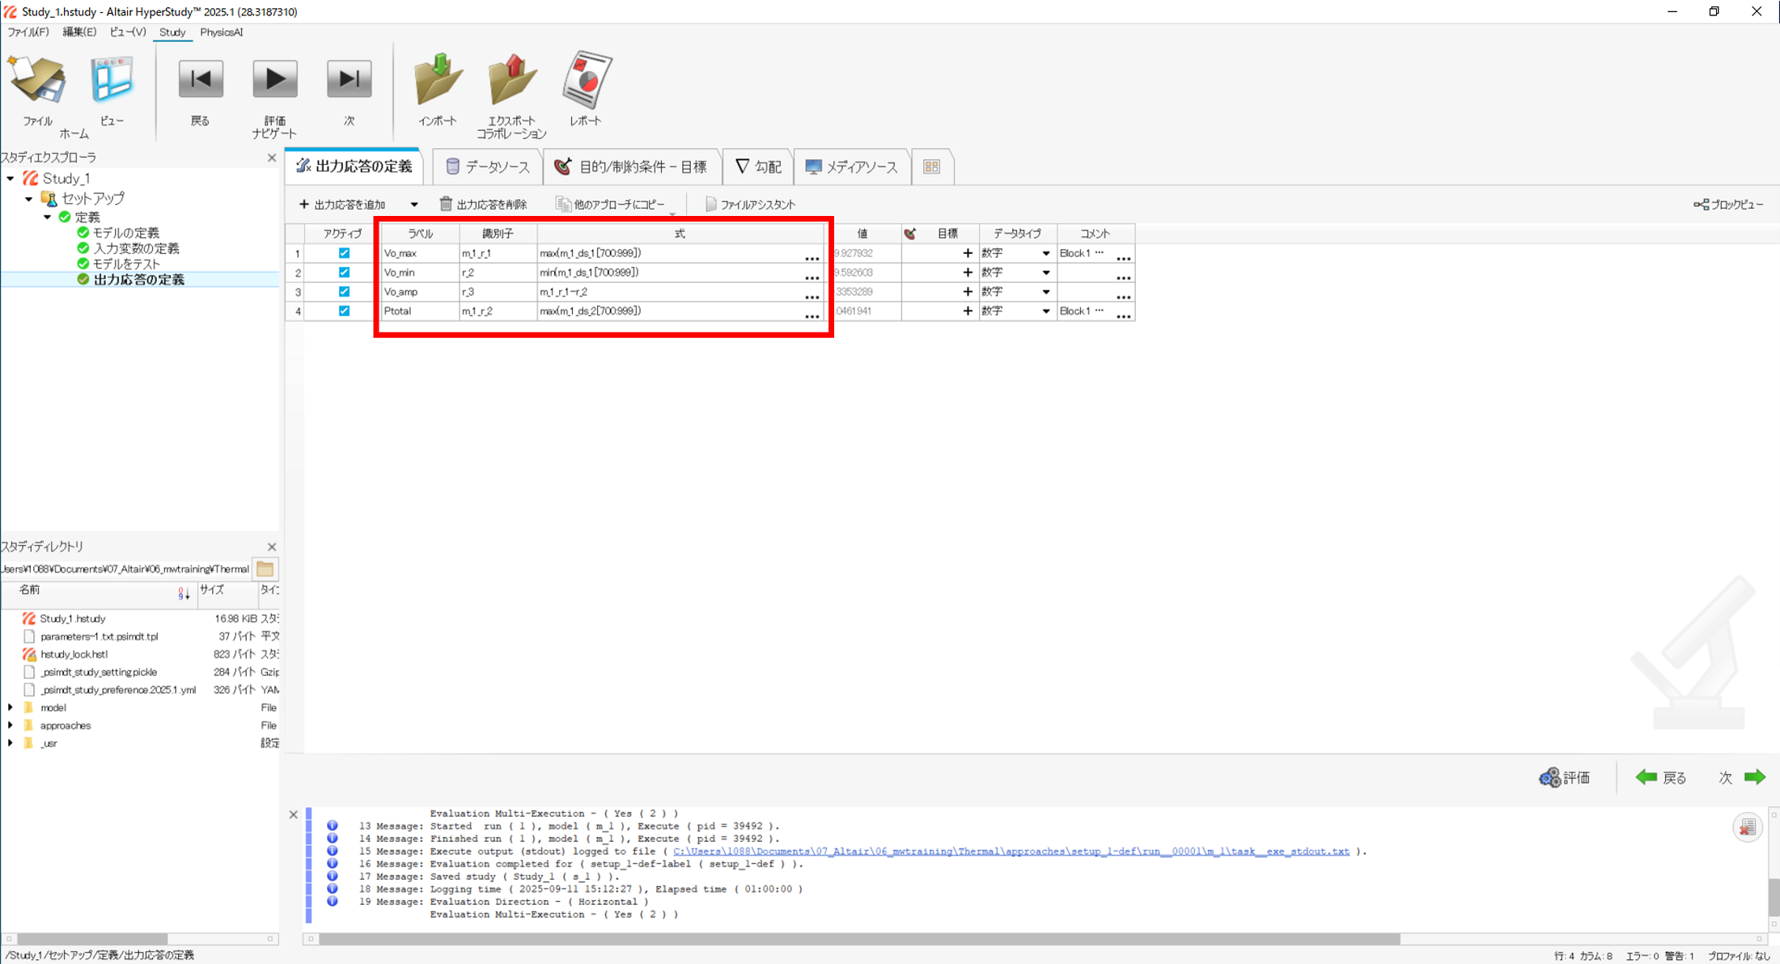This screenshot has width=1780, height=964.
Task: Click the 出力応答を削除 button
Action: [483, 205]
